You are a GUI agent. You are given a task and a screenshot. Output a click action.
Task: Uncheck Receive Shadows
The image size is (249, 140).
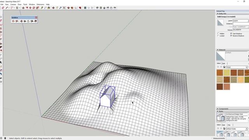coord(231,36)
